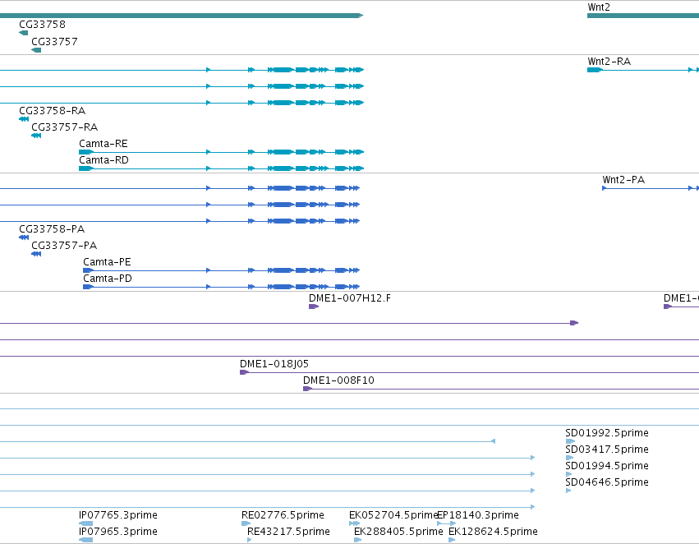Select the CG33758-RA transcript label
The image size is (699, 544).
[52, 111]
